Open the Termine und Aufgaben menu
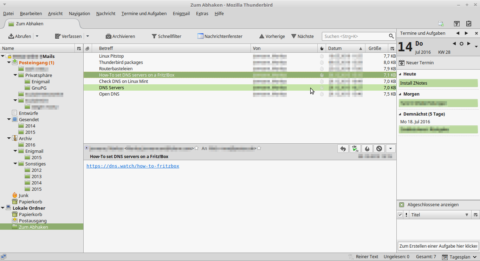480x261 pixels. [x=144, y=14]
